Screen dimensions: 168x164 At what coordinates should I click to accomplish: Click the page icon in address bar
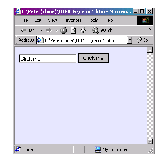point(40,40)
